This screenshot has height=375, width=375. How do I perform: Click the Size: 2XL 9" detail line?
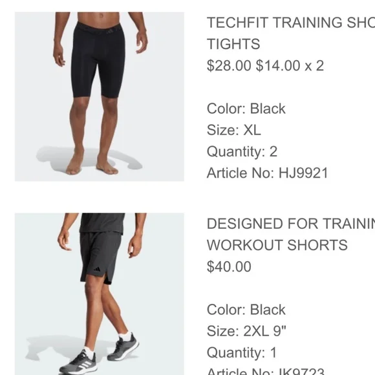(x=246, y=331)
